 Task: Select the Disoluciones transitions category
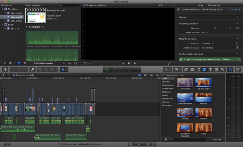point(168,88)
